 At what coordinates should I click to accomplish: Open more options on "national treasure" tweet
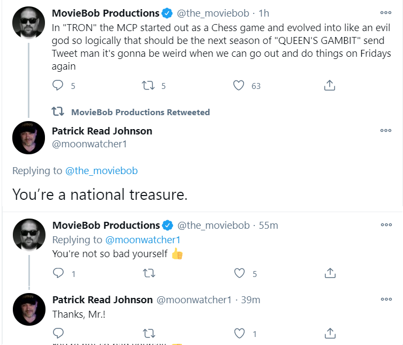(386, 130)
